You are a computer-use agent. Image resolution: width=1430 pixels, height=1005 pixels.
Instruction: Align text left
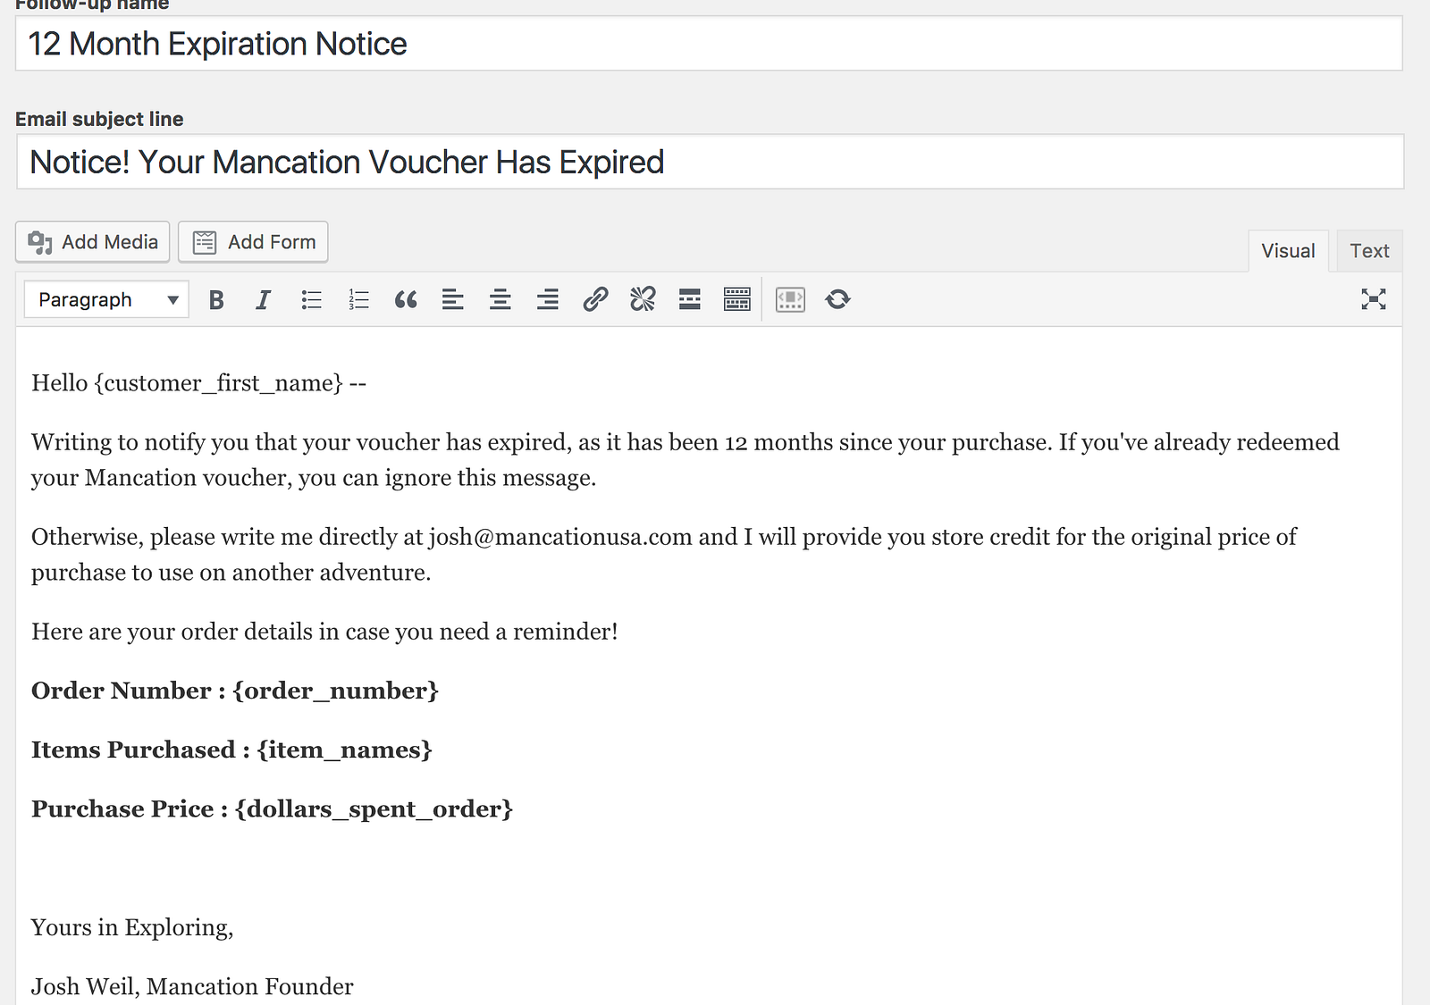coord(453,300)
